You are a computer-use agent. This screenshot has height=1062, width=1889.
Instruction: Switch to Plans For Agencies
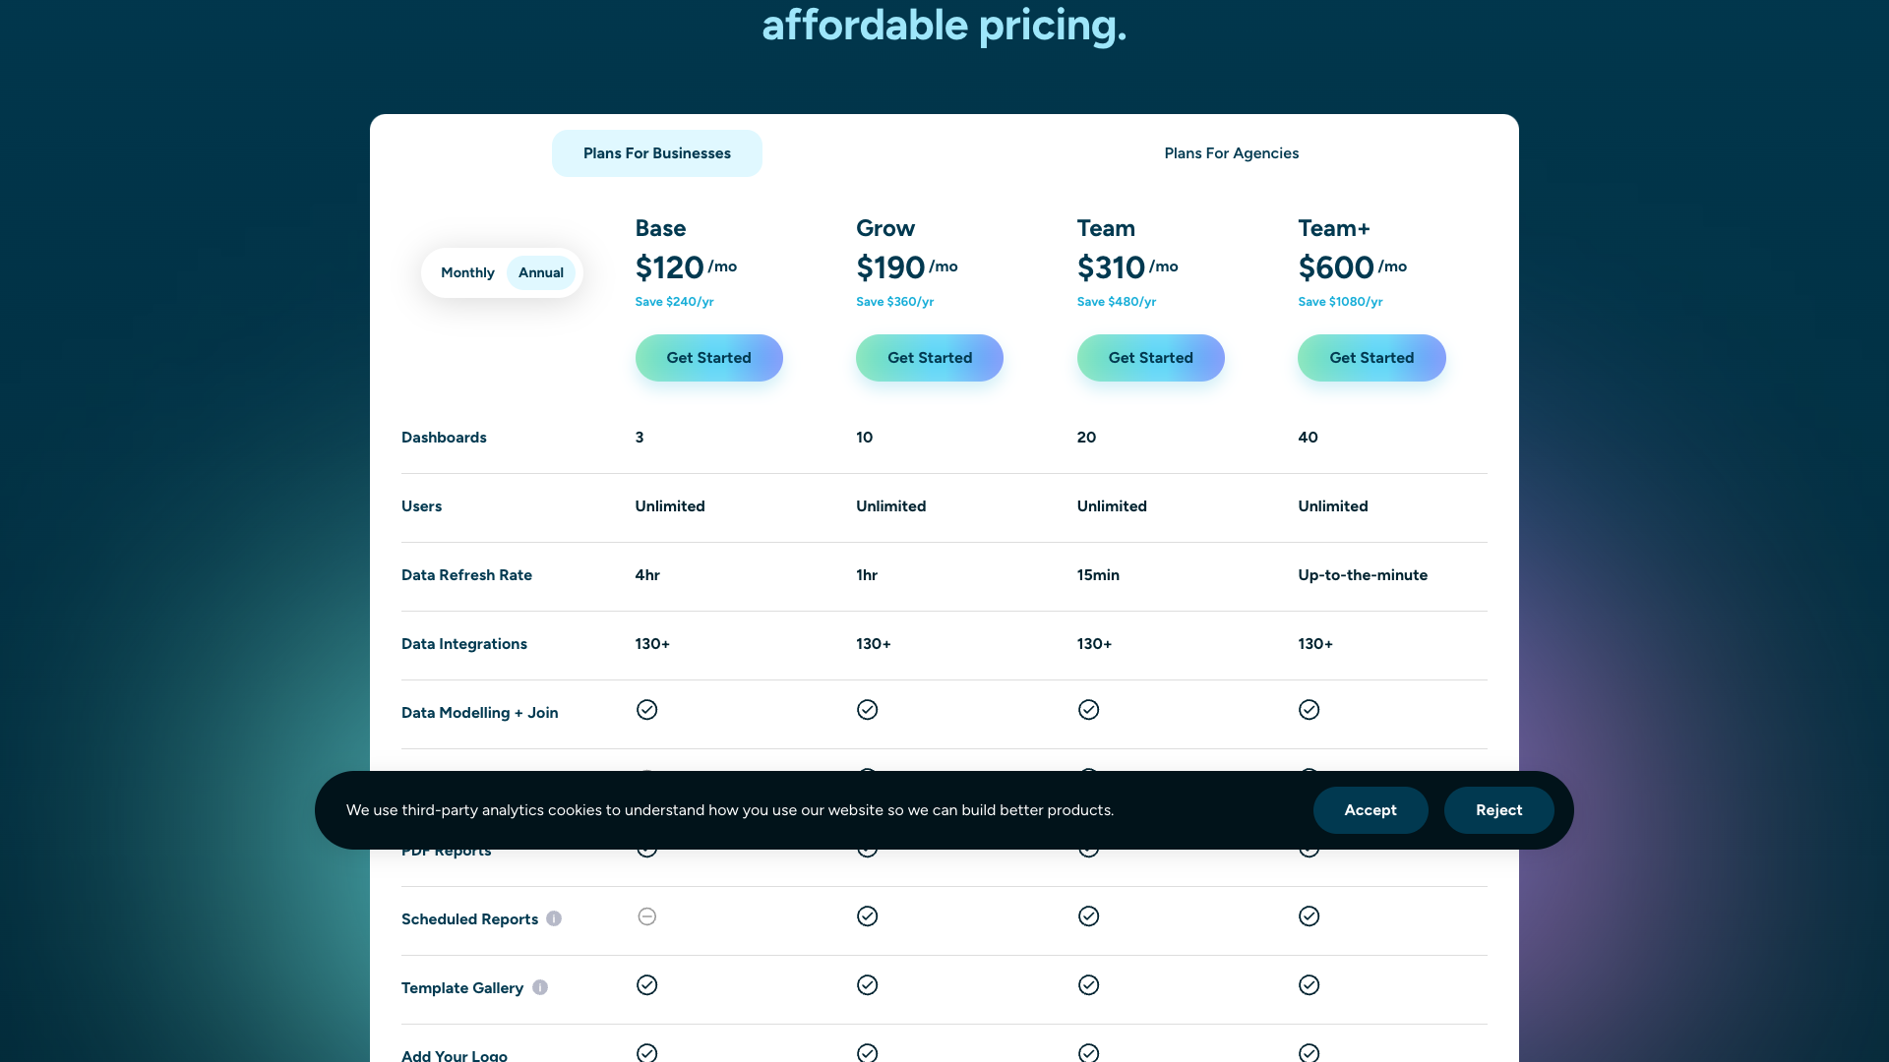[1231, 152]
